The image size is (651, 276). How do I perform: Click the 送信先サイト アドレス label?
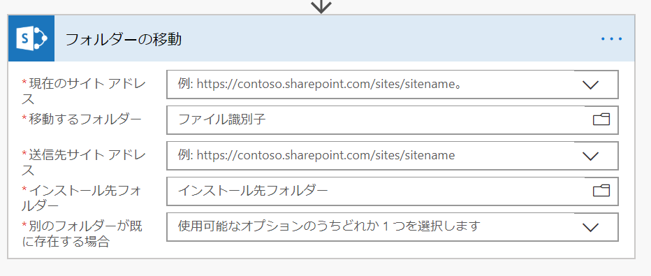(x=83, y=163)
